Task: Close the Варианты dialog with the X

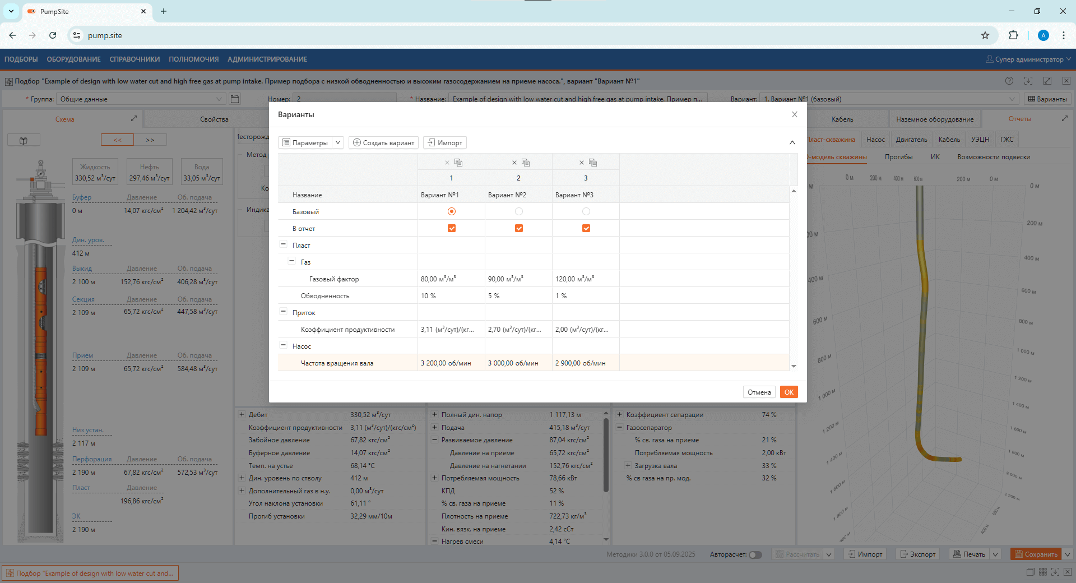Action: (794, 114)
